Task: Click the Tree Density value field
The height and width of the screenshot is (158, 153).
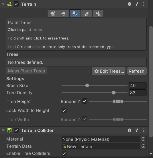Action: 138,93
